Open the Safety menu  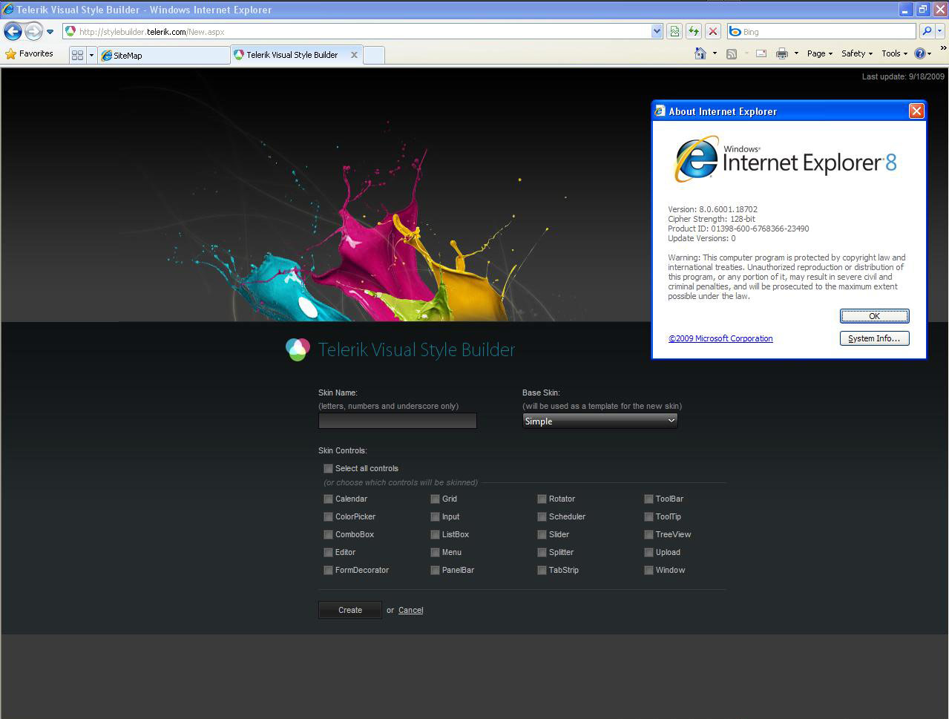point(856,53)
